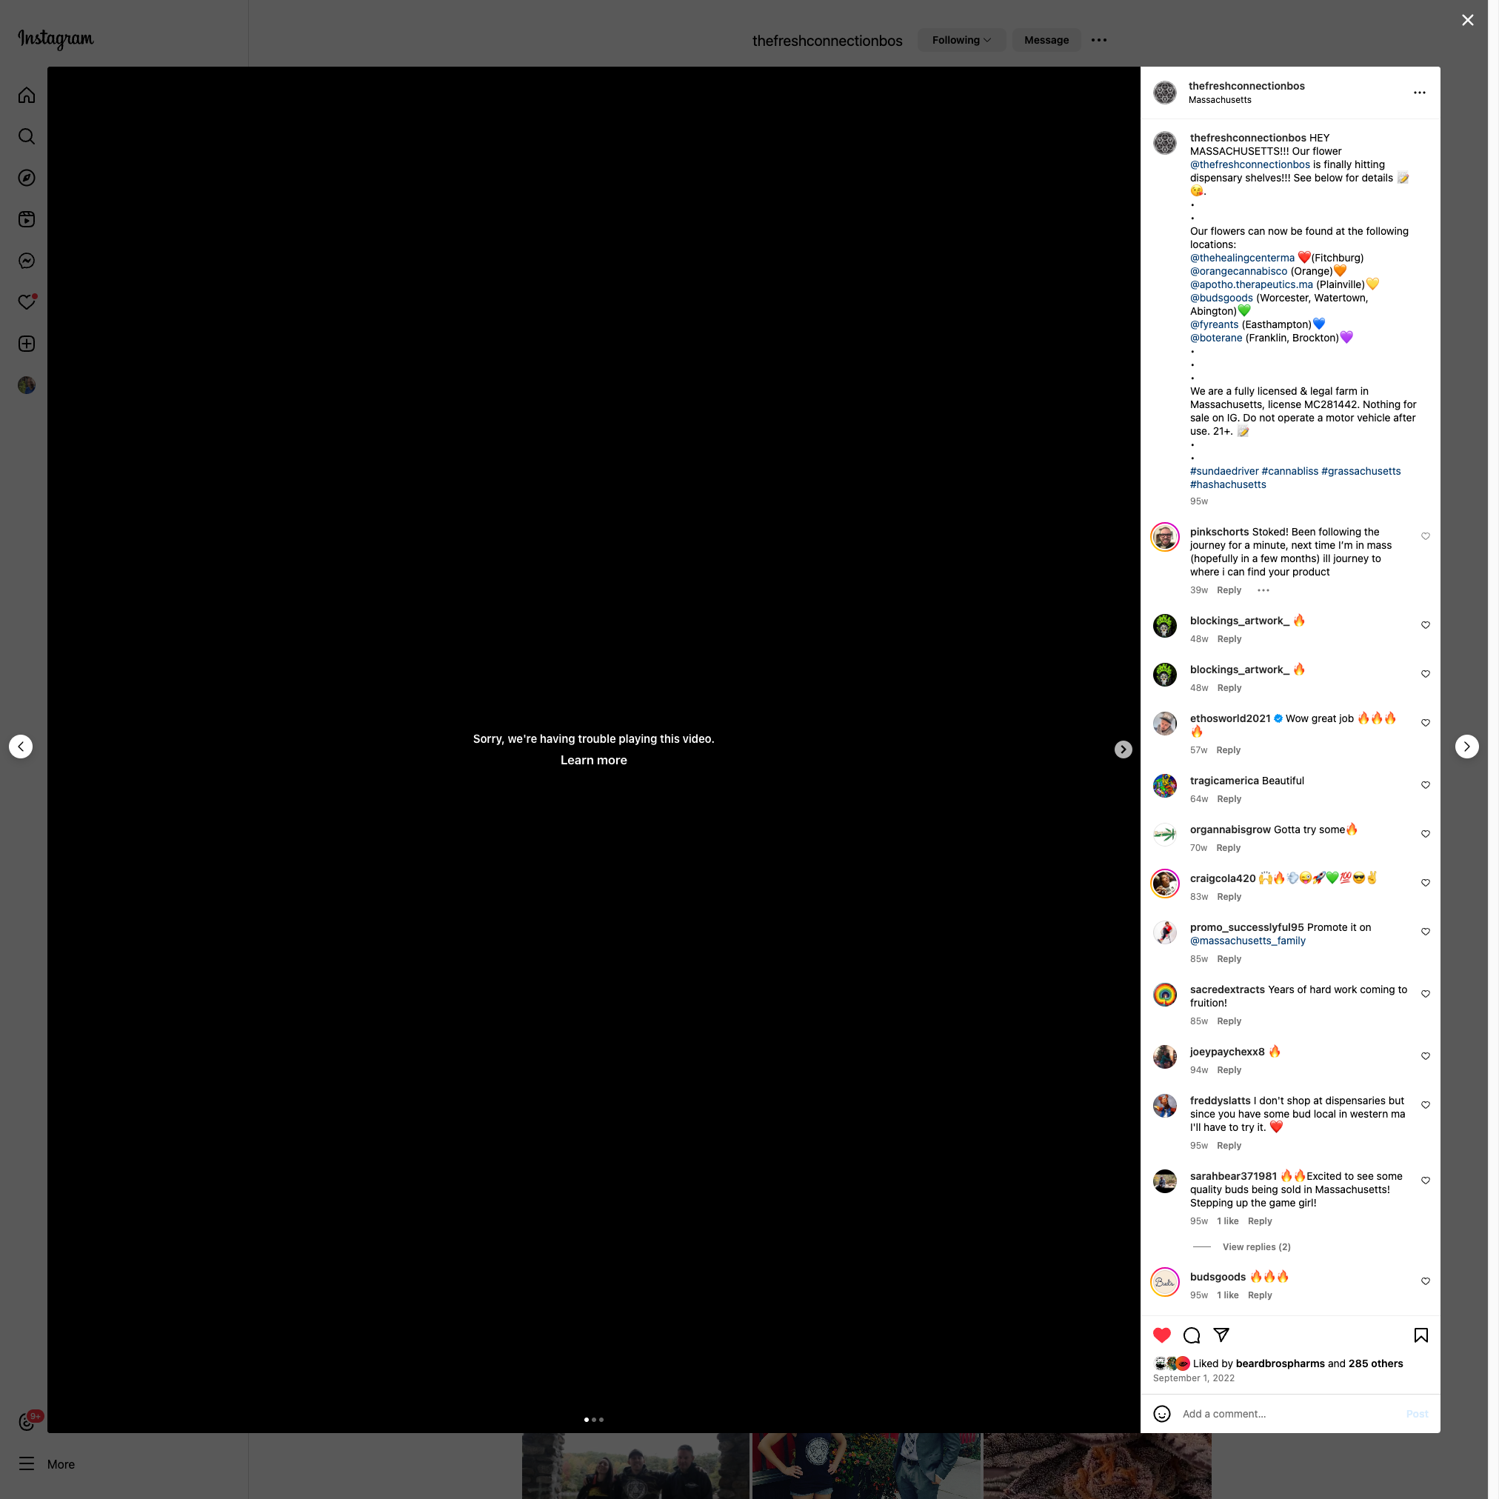Open Notifications heart in sidebar
Viewport: 1499px width, 1499px height.
27,303
